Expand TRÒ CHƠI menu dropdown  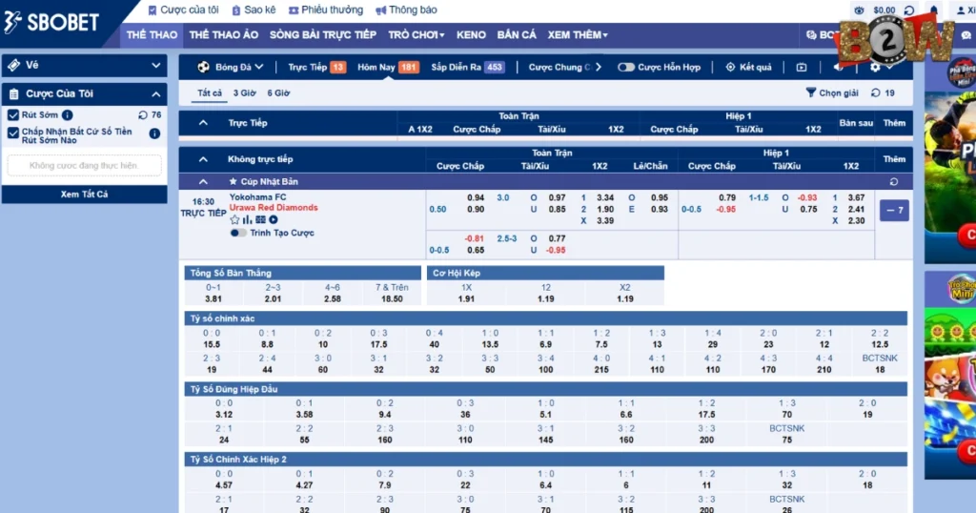tap(417, 35)
